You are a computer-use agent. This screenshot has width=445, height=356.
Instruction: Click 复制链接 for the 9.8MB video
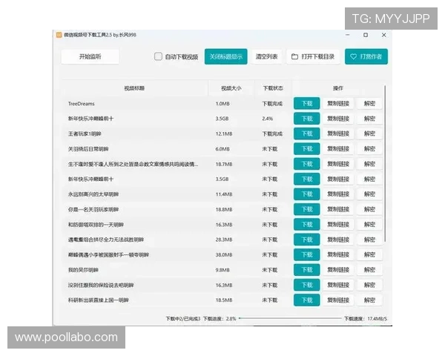(338, 270)
